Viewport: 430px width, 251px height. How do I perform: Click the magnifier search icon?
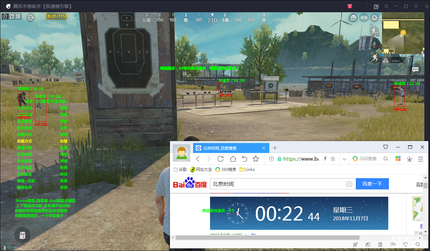click(386, 159)
